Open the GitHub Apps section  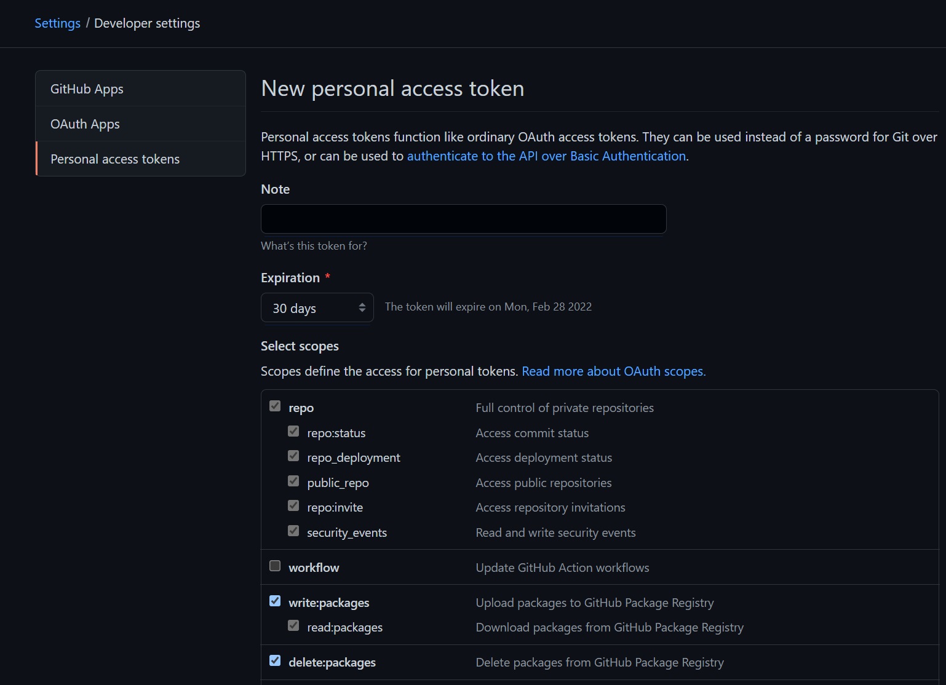(87, 89)
